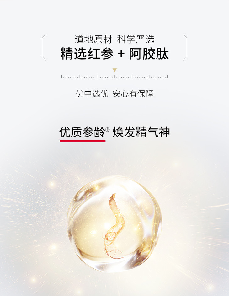Click the ruler scale bar
Screen dimensions: 229x296
point(114,77)
